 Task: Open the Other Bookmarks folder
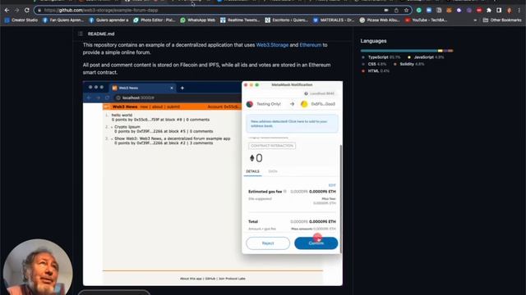502,20
